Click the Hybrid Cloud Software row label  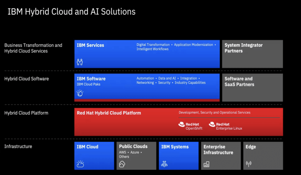26,79
